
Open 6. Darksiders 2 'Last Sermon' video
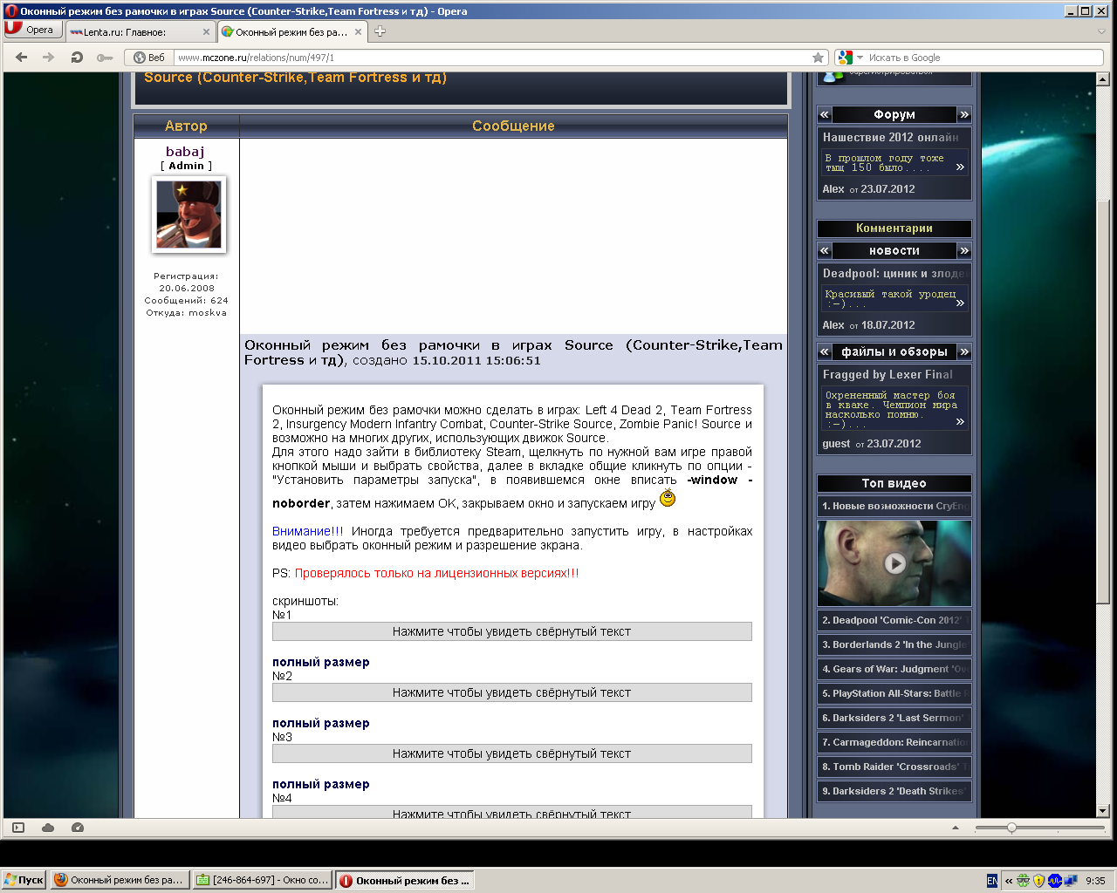(x=894, y=719)
